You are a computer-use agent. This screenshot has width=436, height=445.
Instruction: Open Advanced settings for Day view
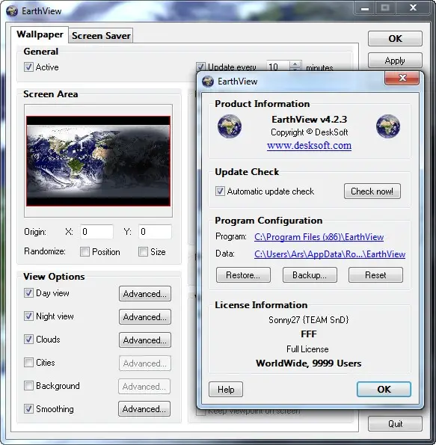pos(145,294)
